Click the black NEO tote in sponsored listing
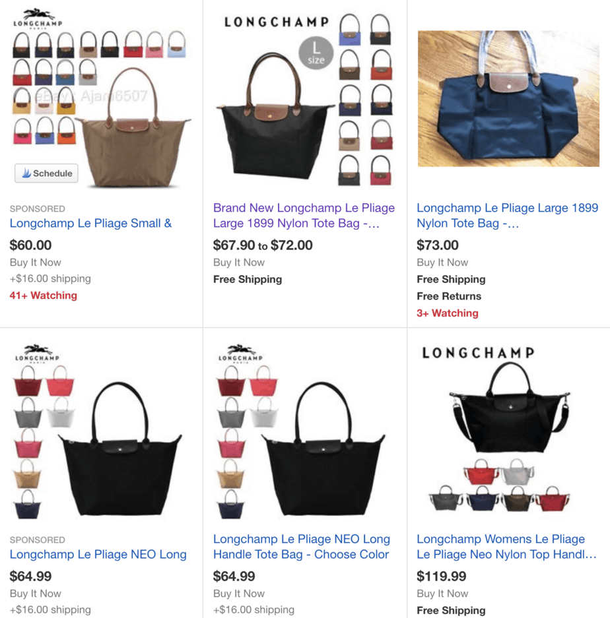Image resolution: width=610 pixels, height=618 pixels. click(x=120, y=449)
